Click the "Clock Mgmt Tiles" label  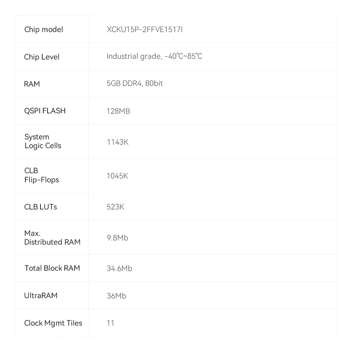(53, 323)
